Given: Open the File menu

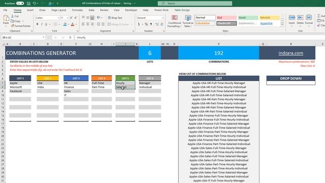Looking at the screenshot, I should pos(6,10).
